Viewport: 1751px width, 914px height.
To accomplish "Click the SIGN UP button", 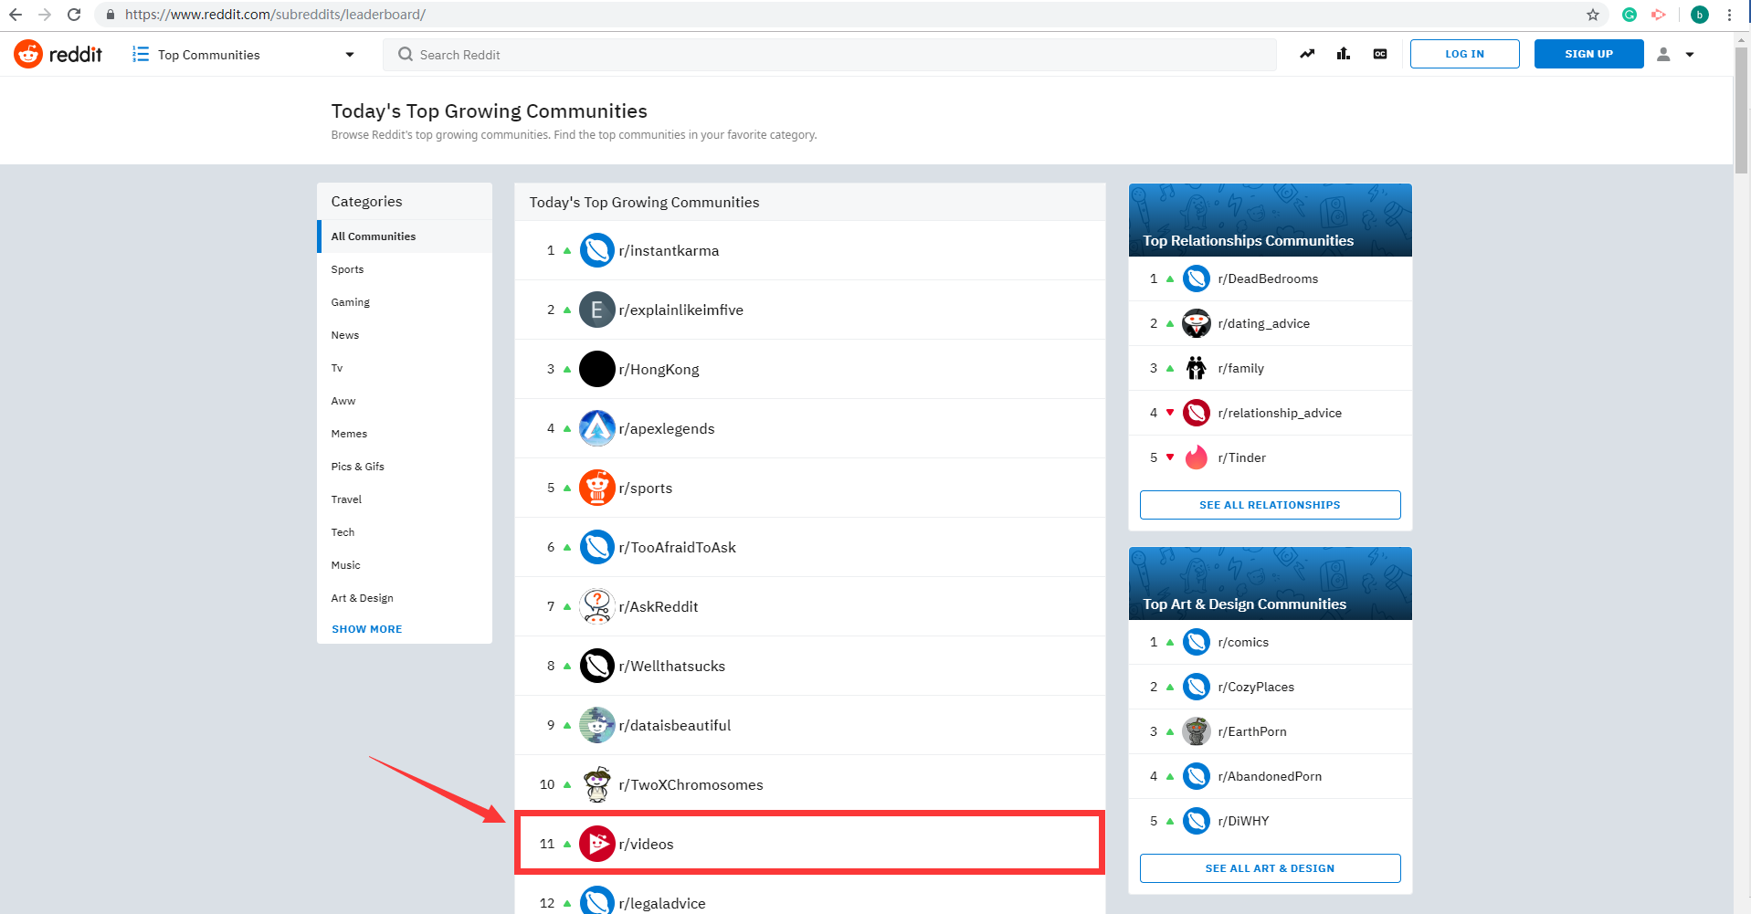I will pyautogui.click(x=1588, y=54).
